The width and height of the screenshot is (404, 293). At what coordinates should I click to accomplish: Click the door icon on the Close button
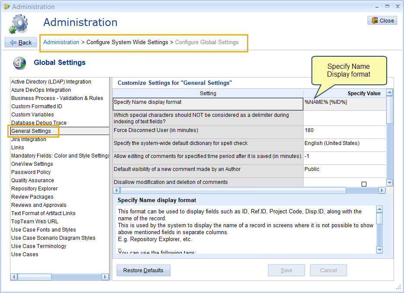(x=375, y=20)
